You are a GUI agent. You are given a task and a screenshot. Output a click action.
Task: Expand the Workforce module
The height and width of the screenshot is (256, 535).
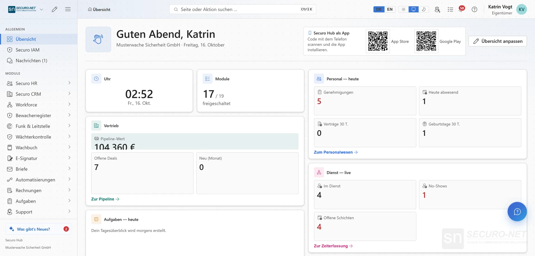(x=69, y=104)
